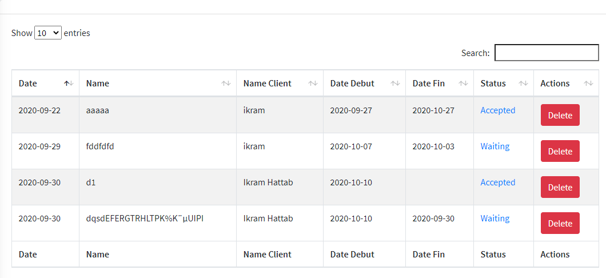This screenshot has height=278, width=606.
Task: Delete the fddfdfd row
Action: click(x=560, y=151)
